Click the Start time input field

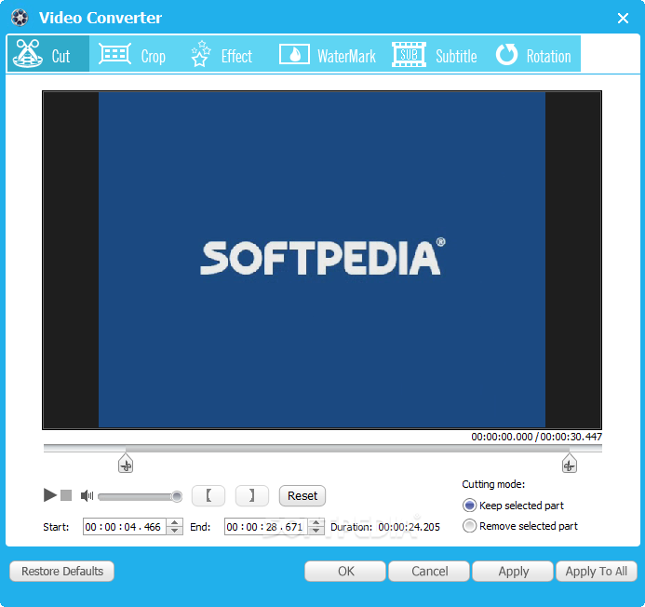pos(124,527)
